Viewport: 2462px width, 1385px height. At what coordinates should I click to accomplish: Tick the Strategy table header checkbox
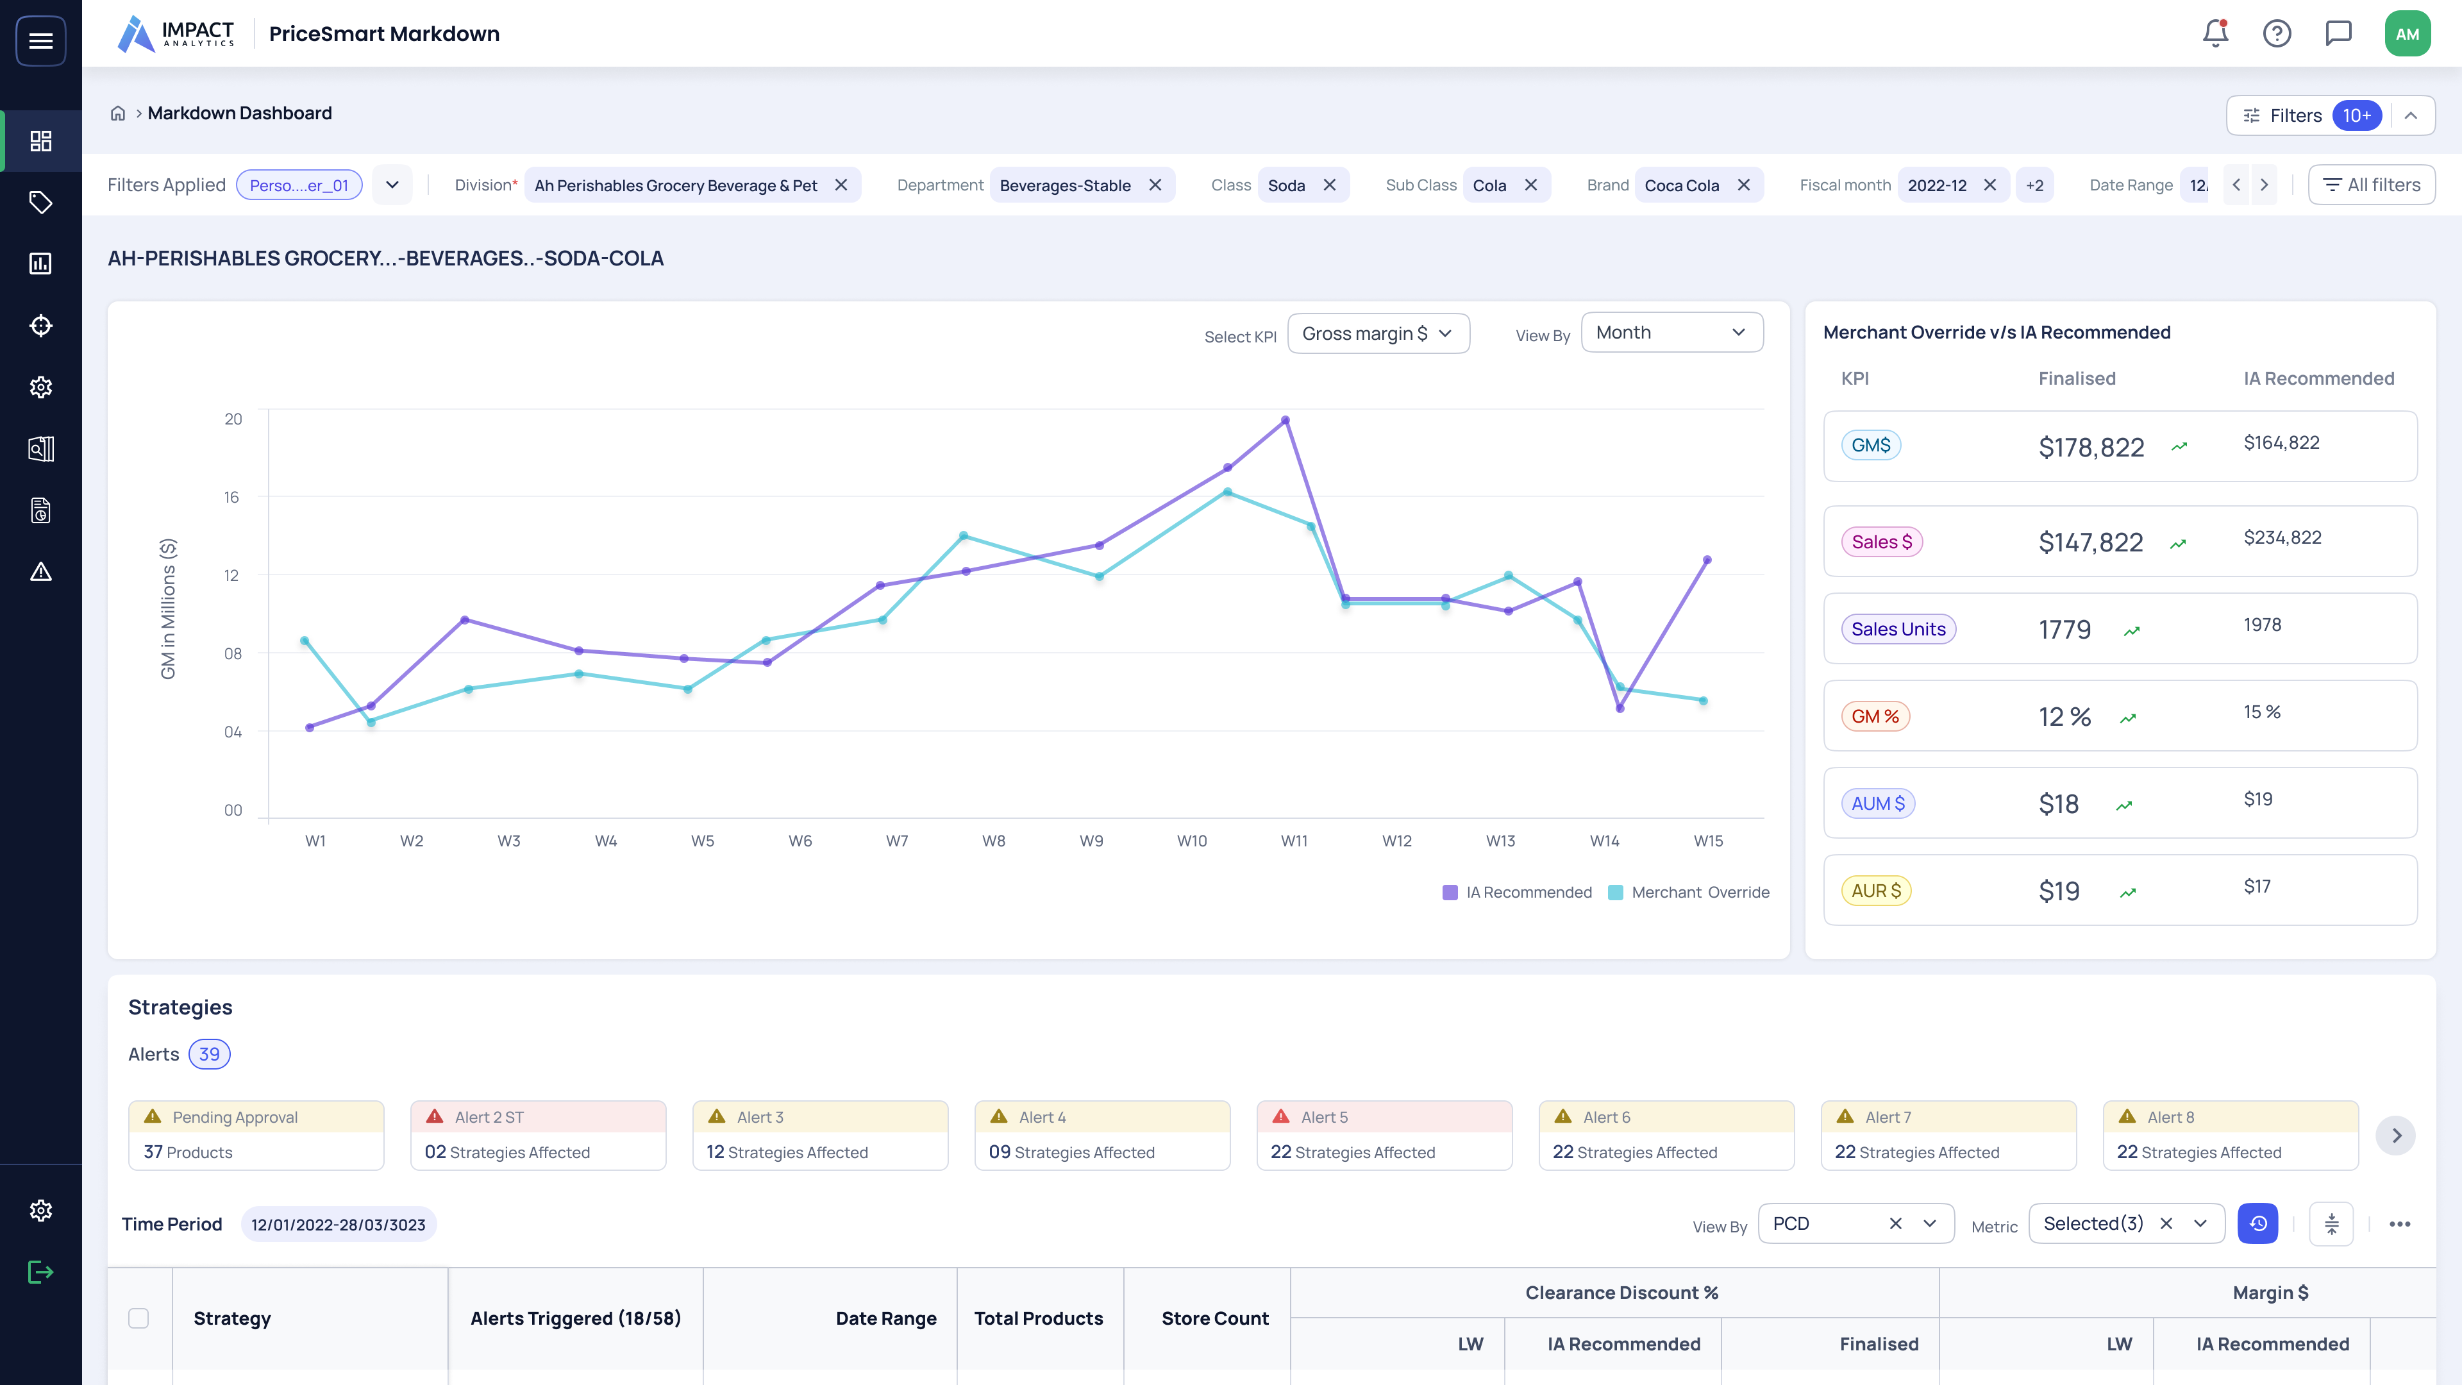(138, 1318)
